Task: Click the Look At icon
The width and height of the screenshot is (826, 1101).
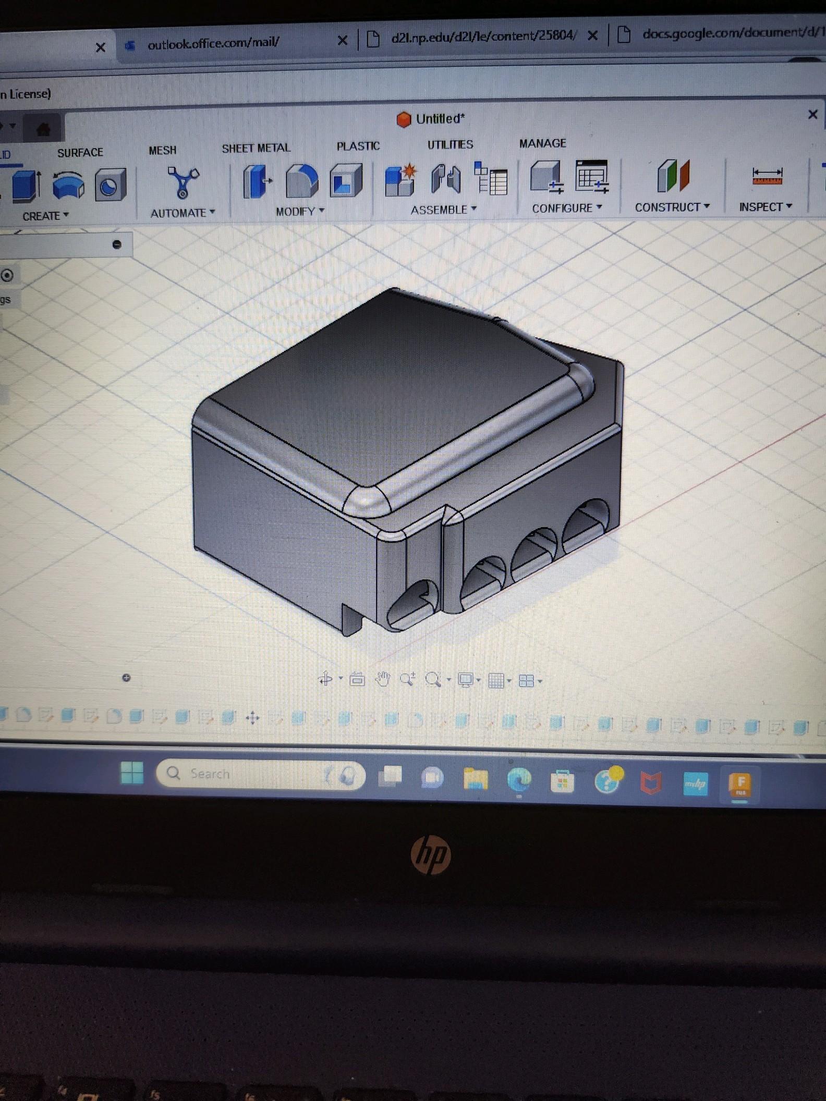Action: (357, 679)
